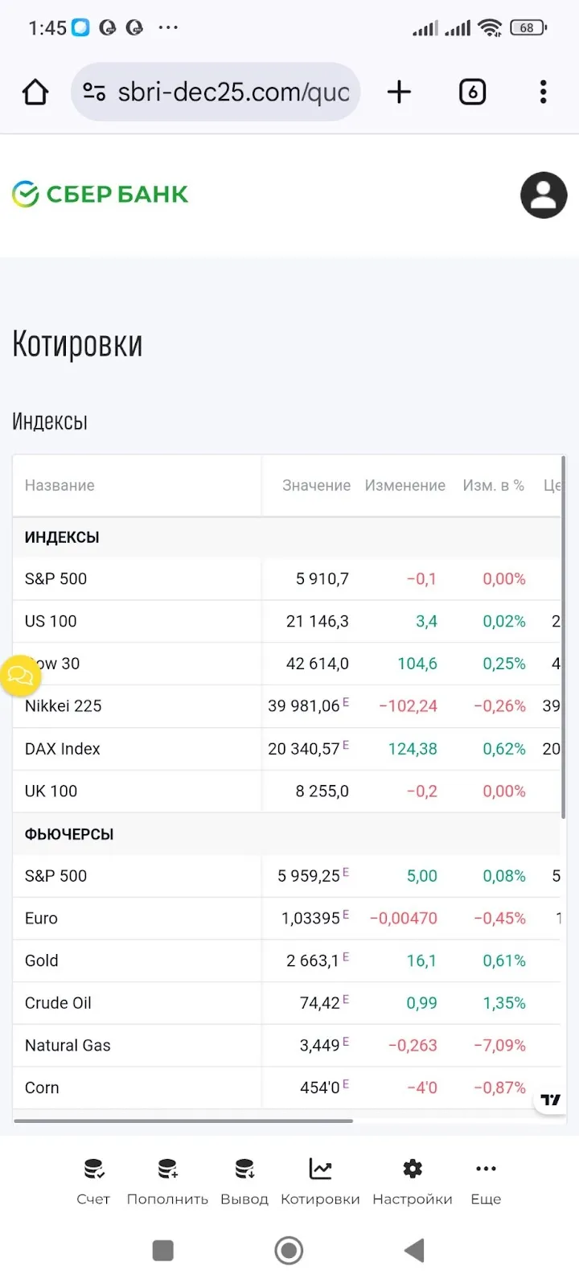Image resolution: width=579 pixels, height=1287 pixels.
Task: Open Настройки gear in bottom navigation
Action: click(413, 1182)
